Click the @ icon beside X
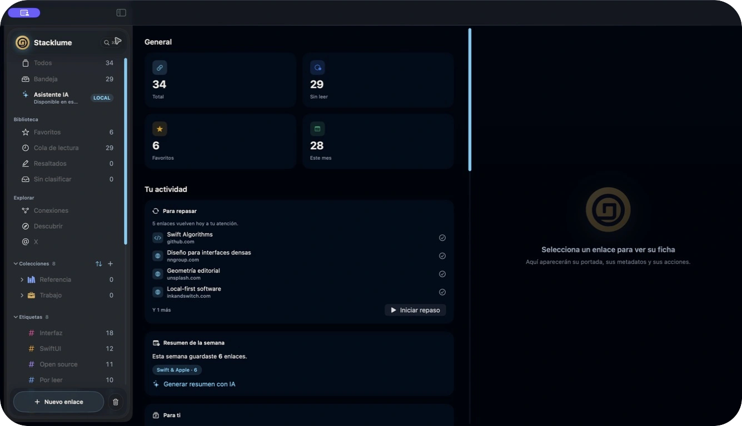The height and width of the screenshot is (426, 742). click(25, 242)
